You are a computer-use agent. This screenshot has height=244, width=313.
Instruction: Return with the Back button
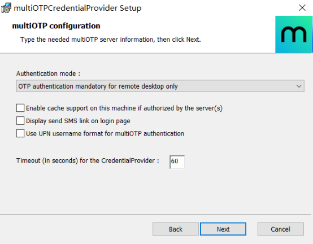[176, 229]
